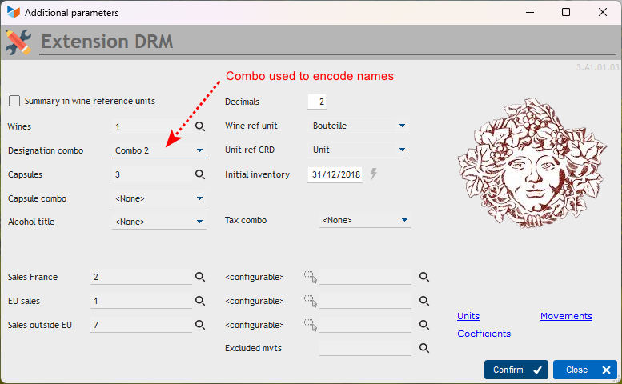Screen dimensions: 622x384
Task: Open the search lookup beside Capsules field
Action: 200,174
